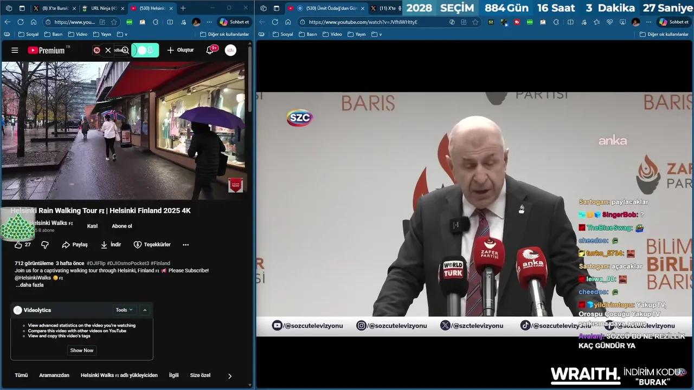Click the #Finland hashtag link
This screenshot has width=694, height=390.
[x=160, y=263]
